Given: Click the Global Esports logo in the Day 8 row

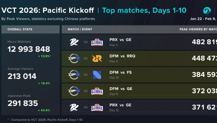Looking at the screenshot, I should (x=97, y=91).
